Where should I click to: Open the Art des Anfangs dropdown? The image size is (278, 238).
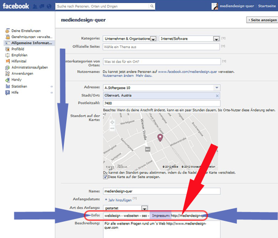145,208
